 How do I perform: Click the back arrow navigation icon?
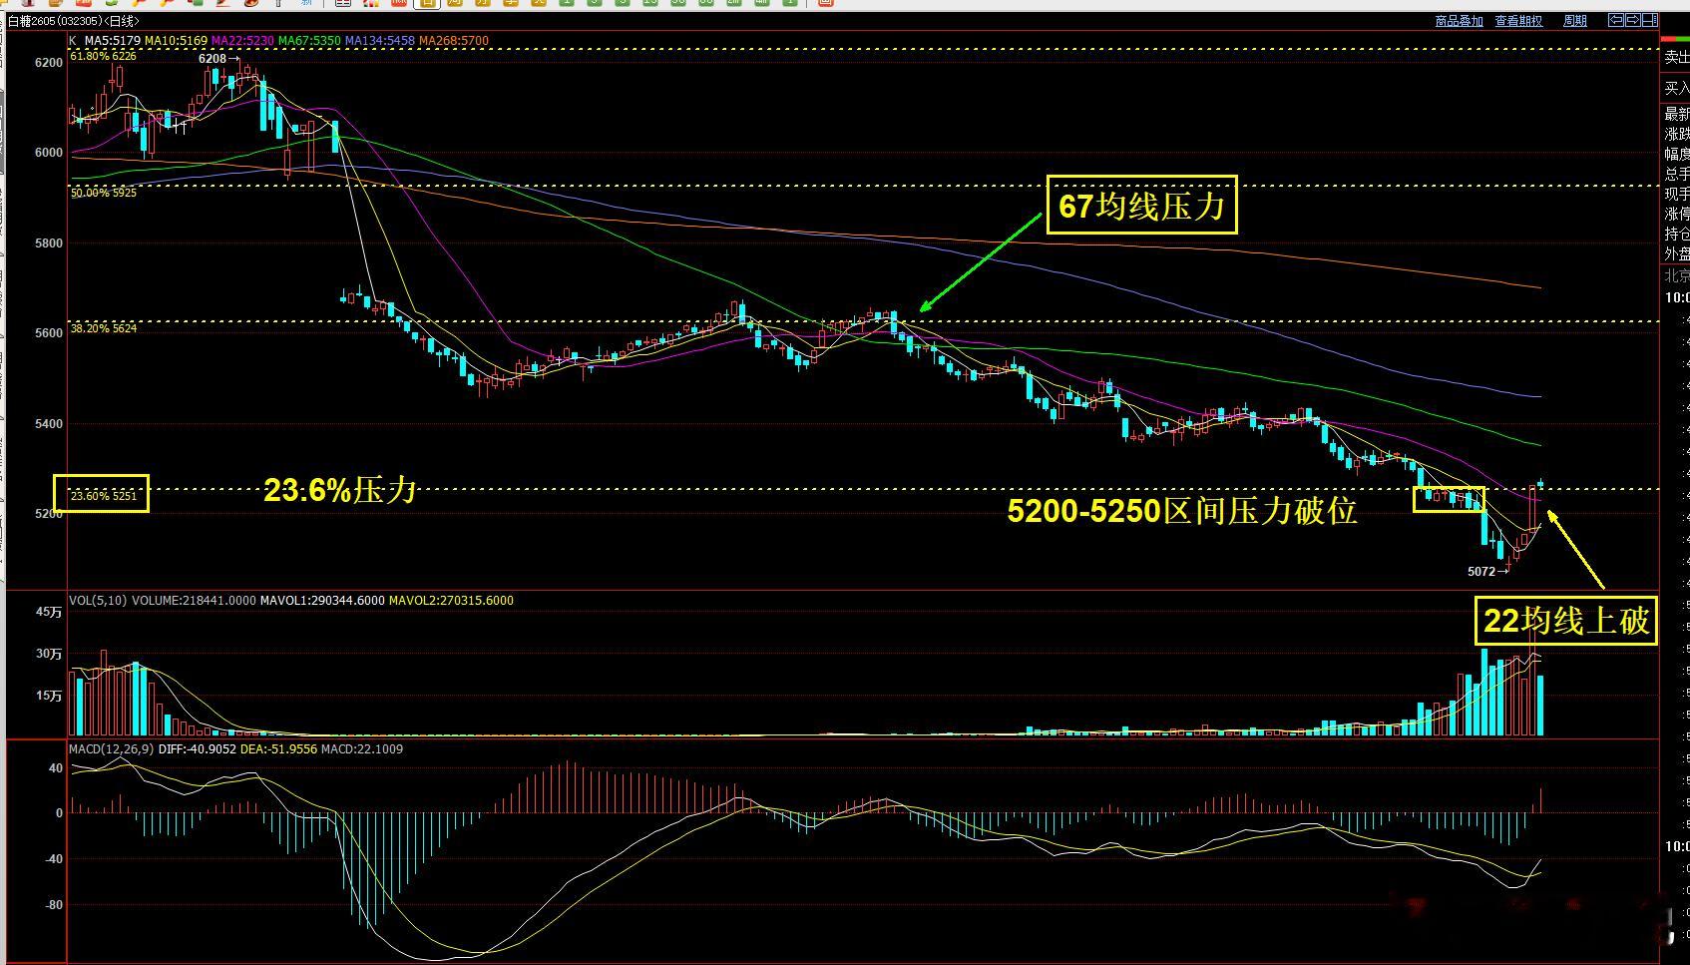click(1616, 20)
